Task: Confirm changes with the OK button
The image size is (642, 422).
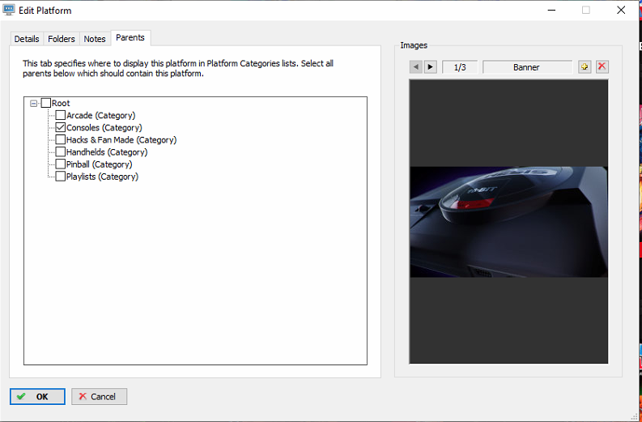Action: click(x=38, y=397)
